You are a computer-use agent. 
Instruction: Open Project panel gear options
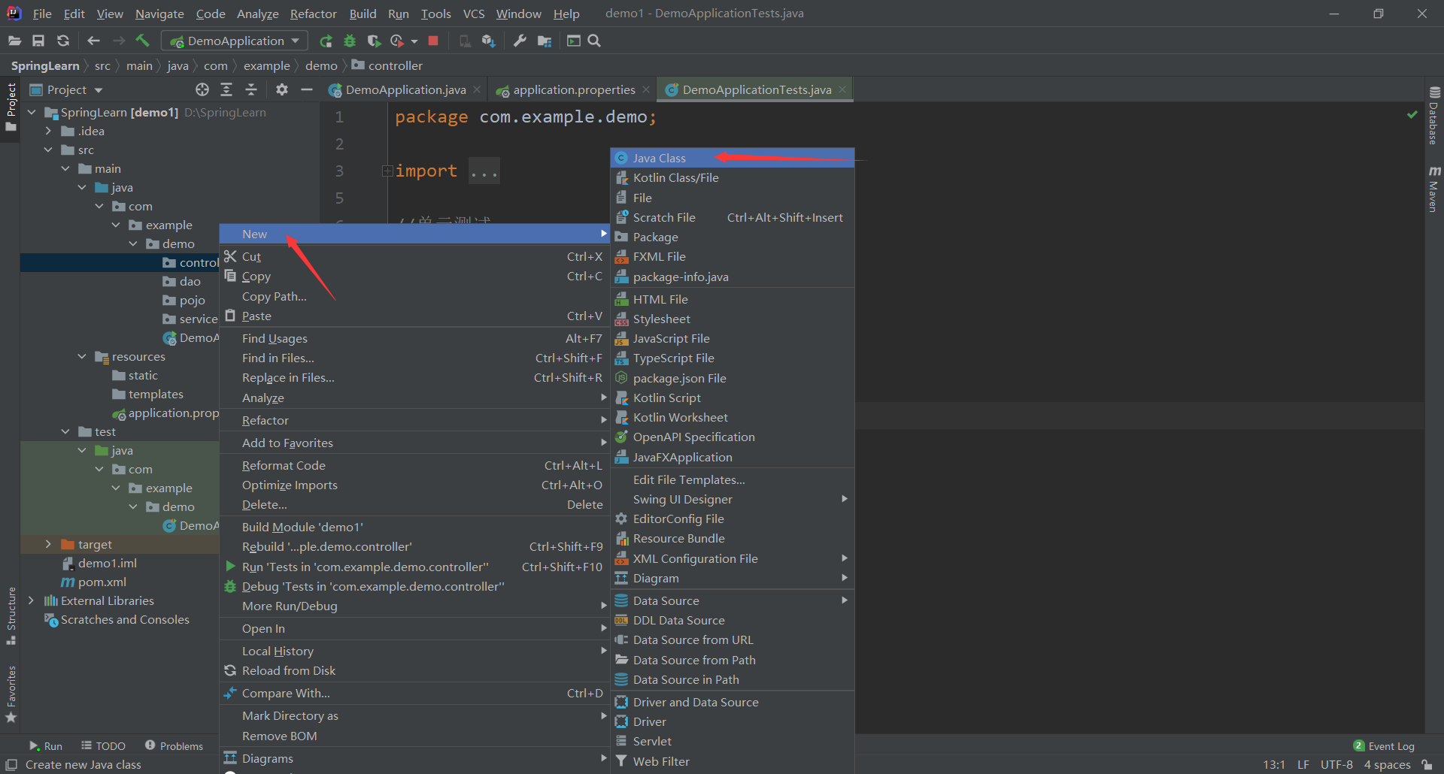282,89
